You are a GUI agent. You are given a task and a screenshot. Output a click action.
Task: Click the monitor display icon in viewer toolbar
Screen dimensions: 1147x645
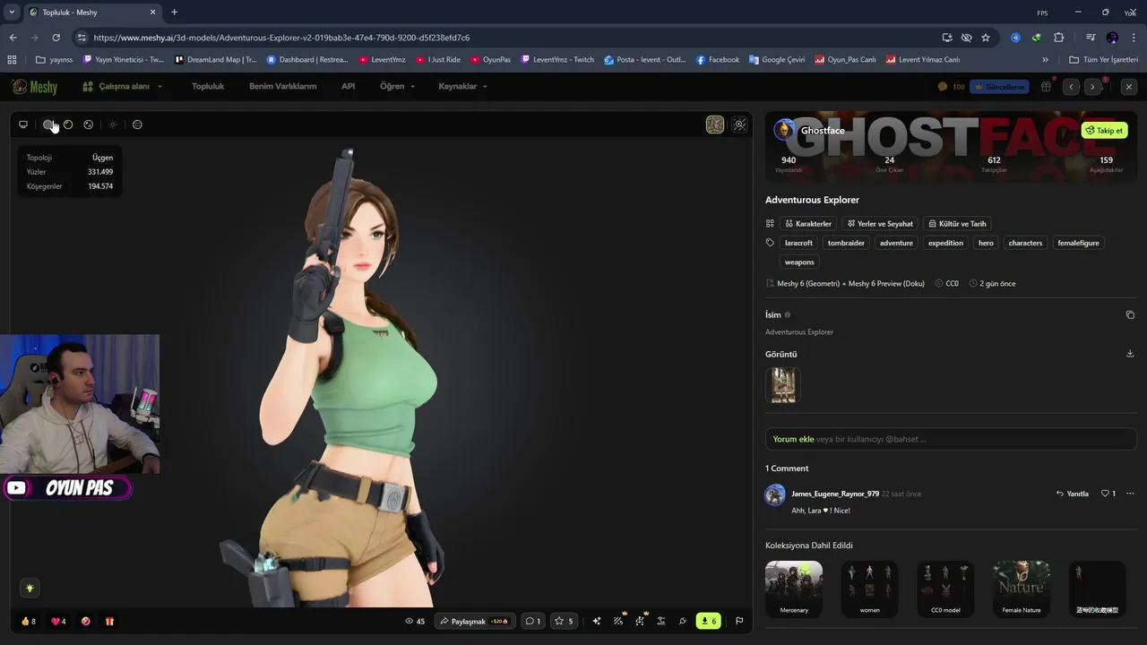click(x=23, y=125)
